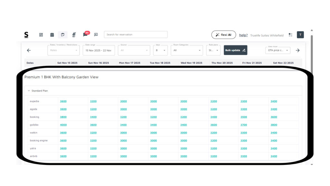Collapse the Standard Plan section
The width and height of the screenshot is (330, 186).
(x=29, y=91)
